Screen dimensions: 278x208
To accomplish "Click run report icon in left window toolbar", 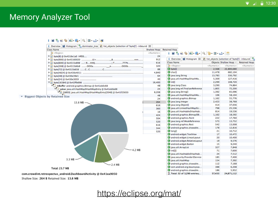I will (x=71, y=41).
